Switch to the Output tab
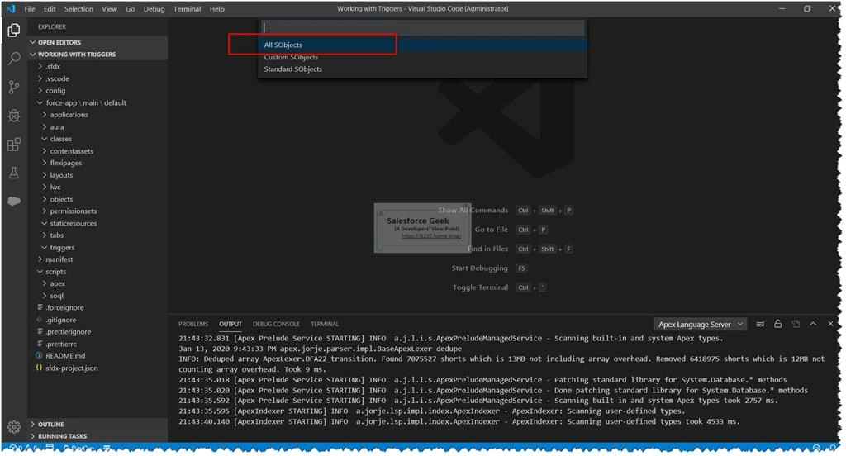Screen dimensions: 846x456 pos(231,324)
